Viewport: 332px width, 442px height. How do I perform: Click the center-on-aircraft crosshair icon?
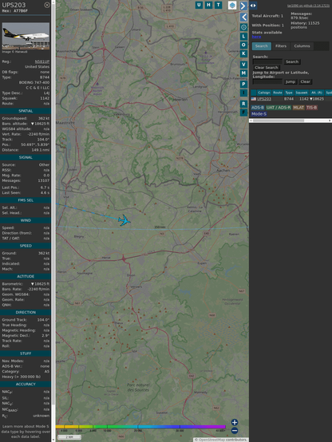[x=243, y=27]
